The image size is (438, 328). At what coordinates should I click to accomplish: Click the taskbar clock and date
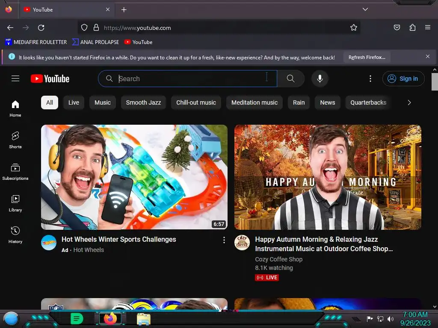click(x=415, y=319)
